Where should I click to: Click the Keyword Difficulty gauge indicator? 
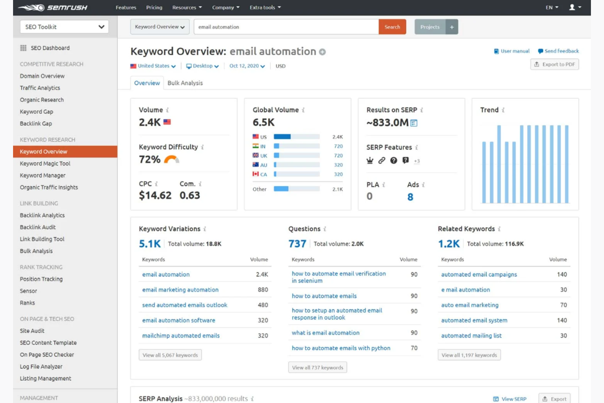point(171,159)
